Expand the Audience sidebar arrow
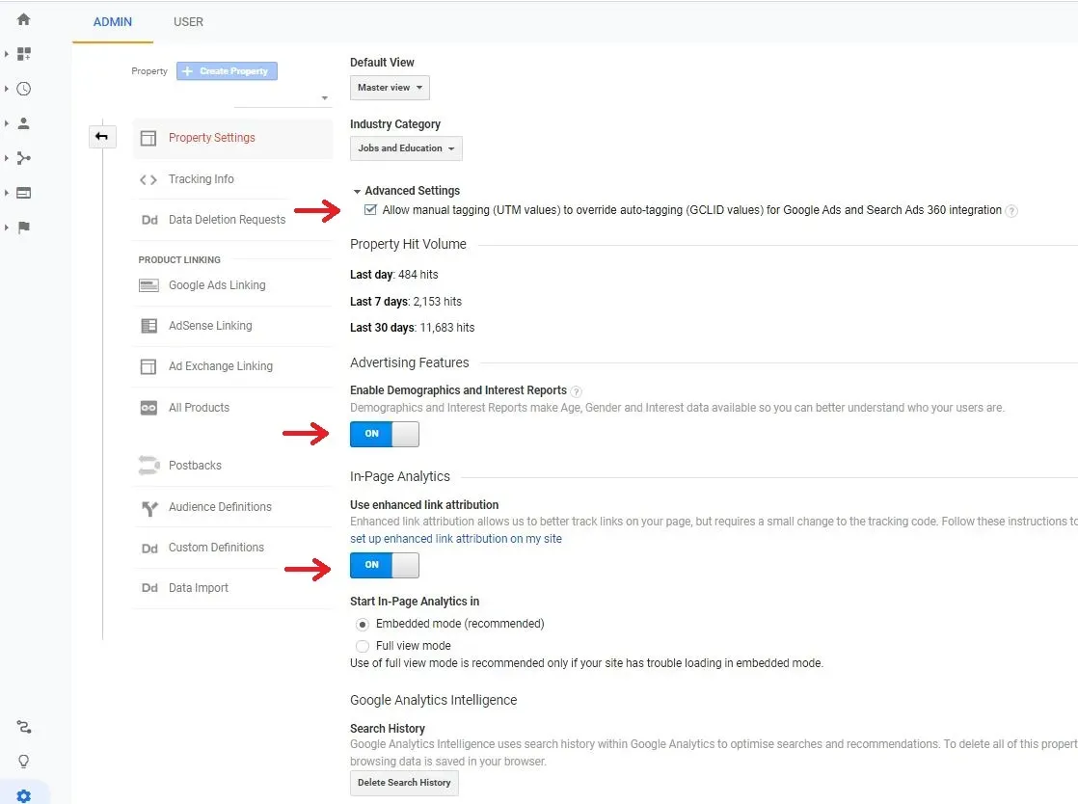This screenshot has width=1078, height=804. 6,123
